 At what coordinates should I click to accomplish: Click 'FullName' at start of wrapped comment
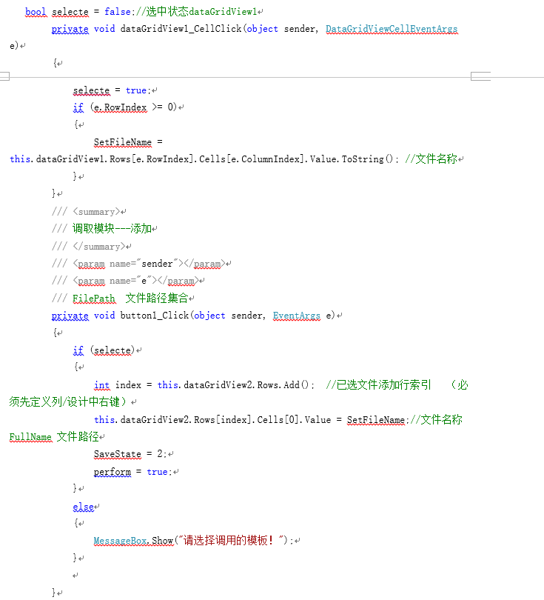[30, 437]
